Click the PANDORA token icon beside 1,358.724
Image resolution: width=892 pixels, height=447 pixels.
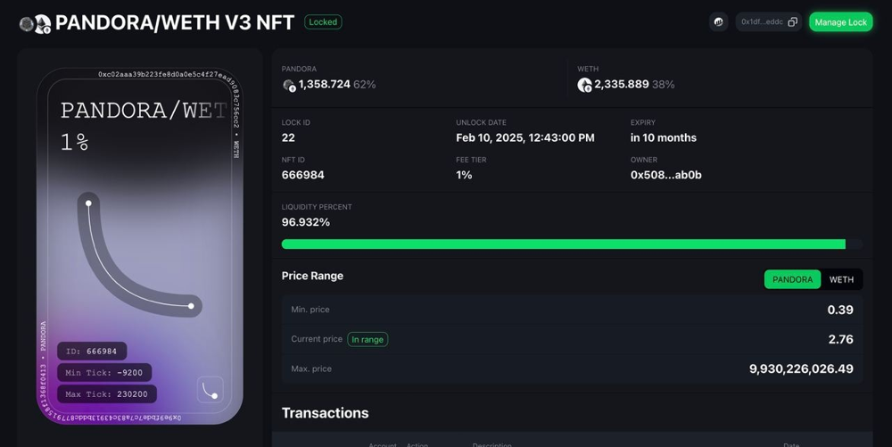289,86
